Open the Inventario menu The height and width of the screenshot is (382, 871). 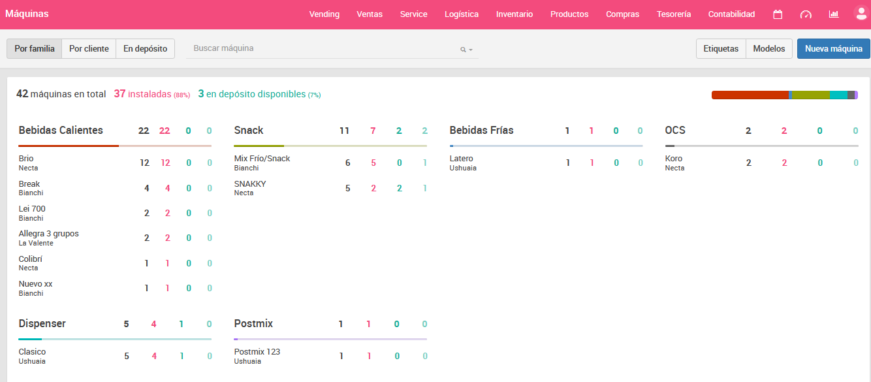(x=515, y=14)
